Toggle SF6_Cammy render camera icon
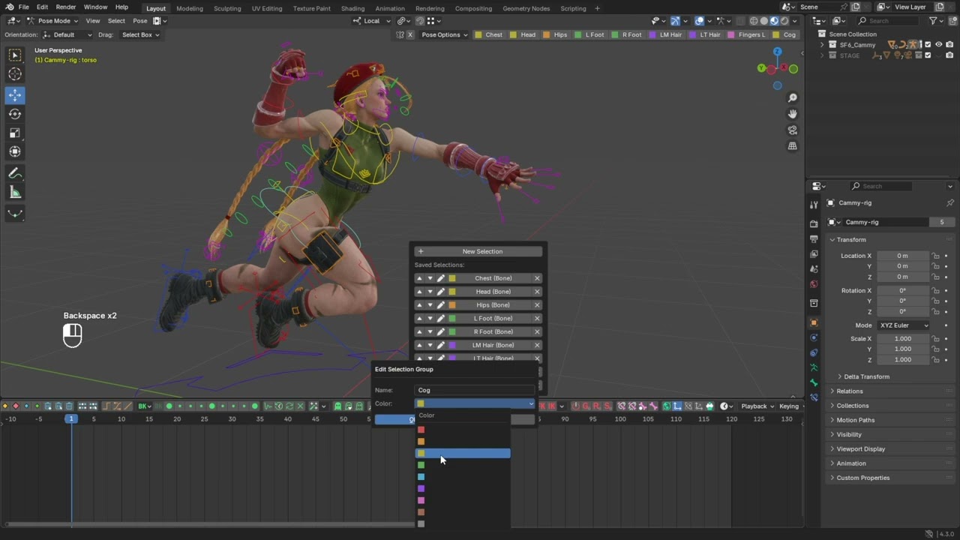The image size is (960, 540). click(x=949, y=45)
